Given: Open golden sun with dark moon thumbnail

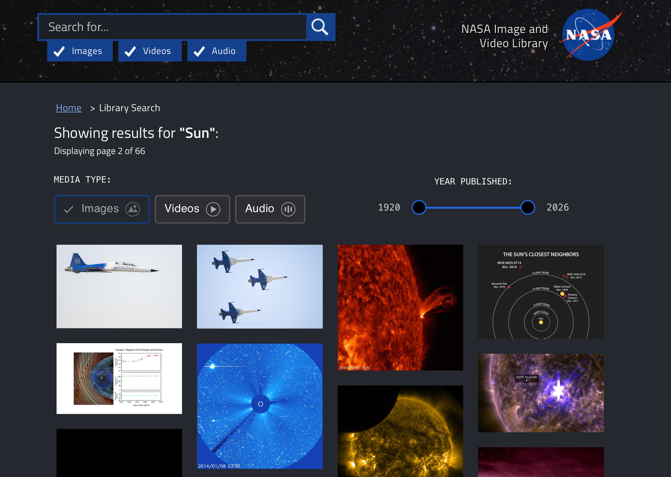Looking at the screenshot, I should click(400, 431).
